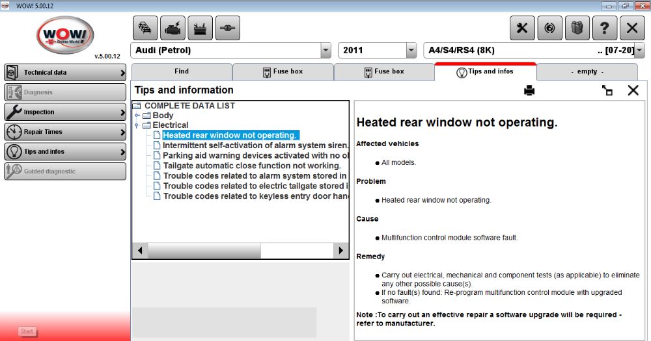Close the Tips and information panel
The width and height of the screenshot is (651, 341).
click(x=633, y=90)
